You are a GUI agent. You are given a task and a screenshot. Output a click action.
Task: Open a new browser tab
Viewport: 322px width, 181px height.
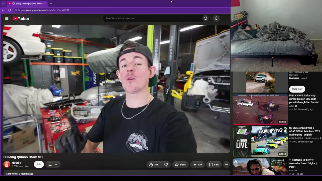pos(51,4)
